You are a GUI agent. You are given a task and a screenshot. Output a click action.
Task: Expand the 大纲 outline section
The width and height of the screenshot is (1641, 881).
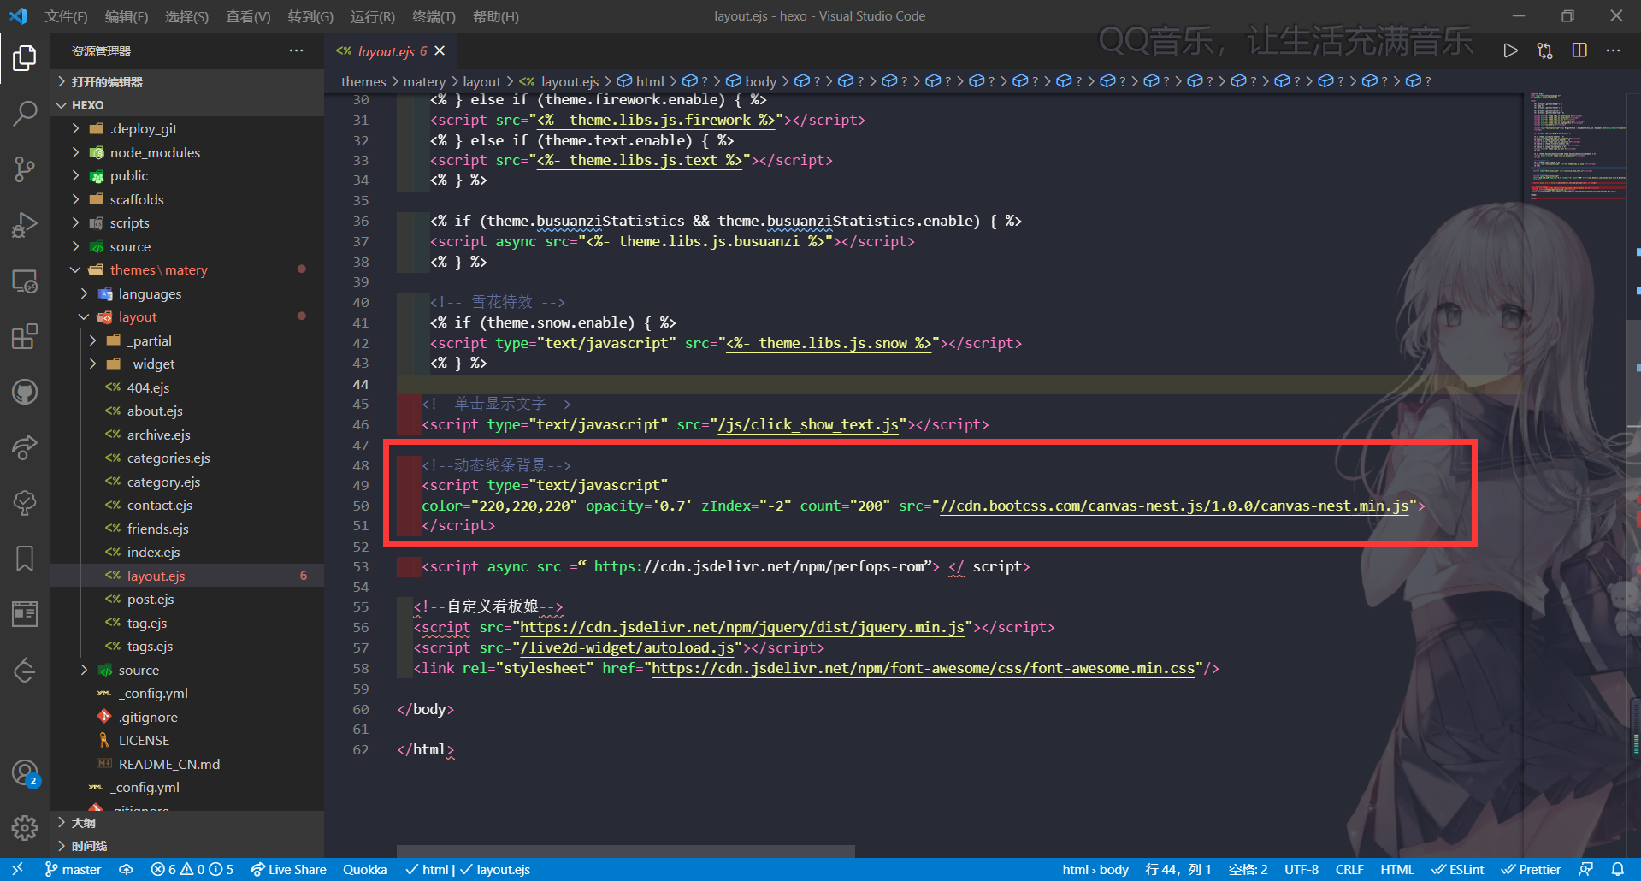(187, 822)
